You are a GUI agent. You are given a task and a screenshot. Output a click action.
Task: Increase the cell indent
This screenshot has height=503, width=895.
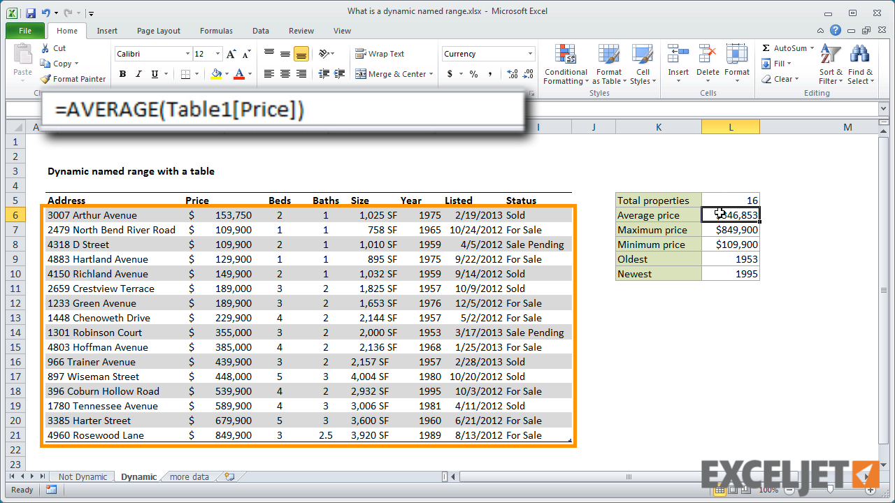339,74
